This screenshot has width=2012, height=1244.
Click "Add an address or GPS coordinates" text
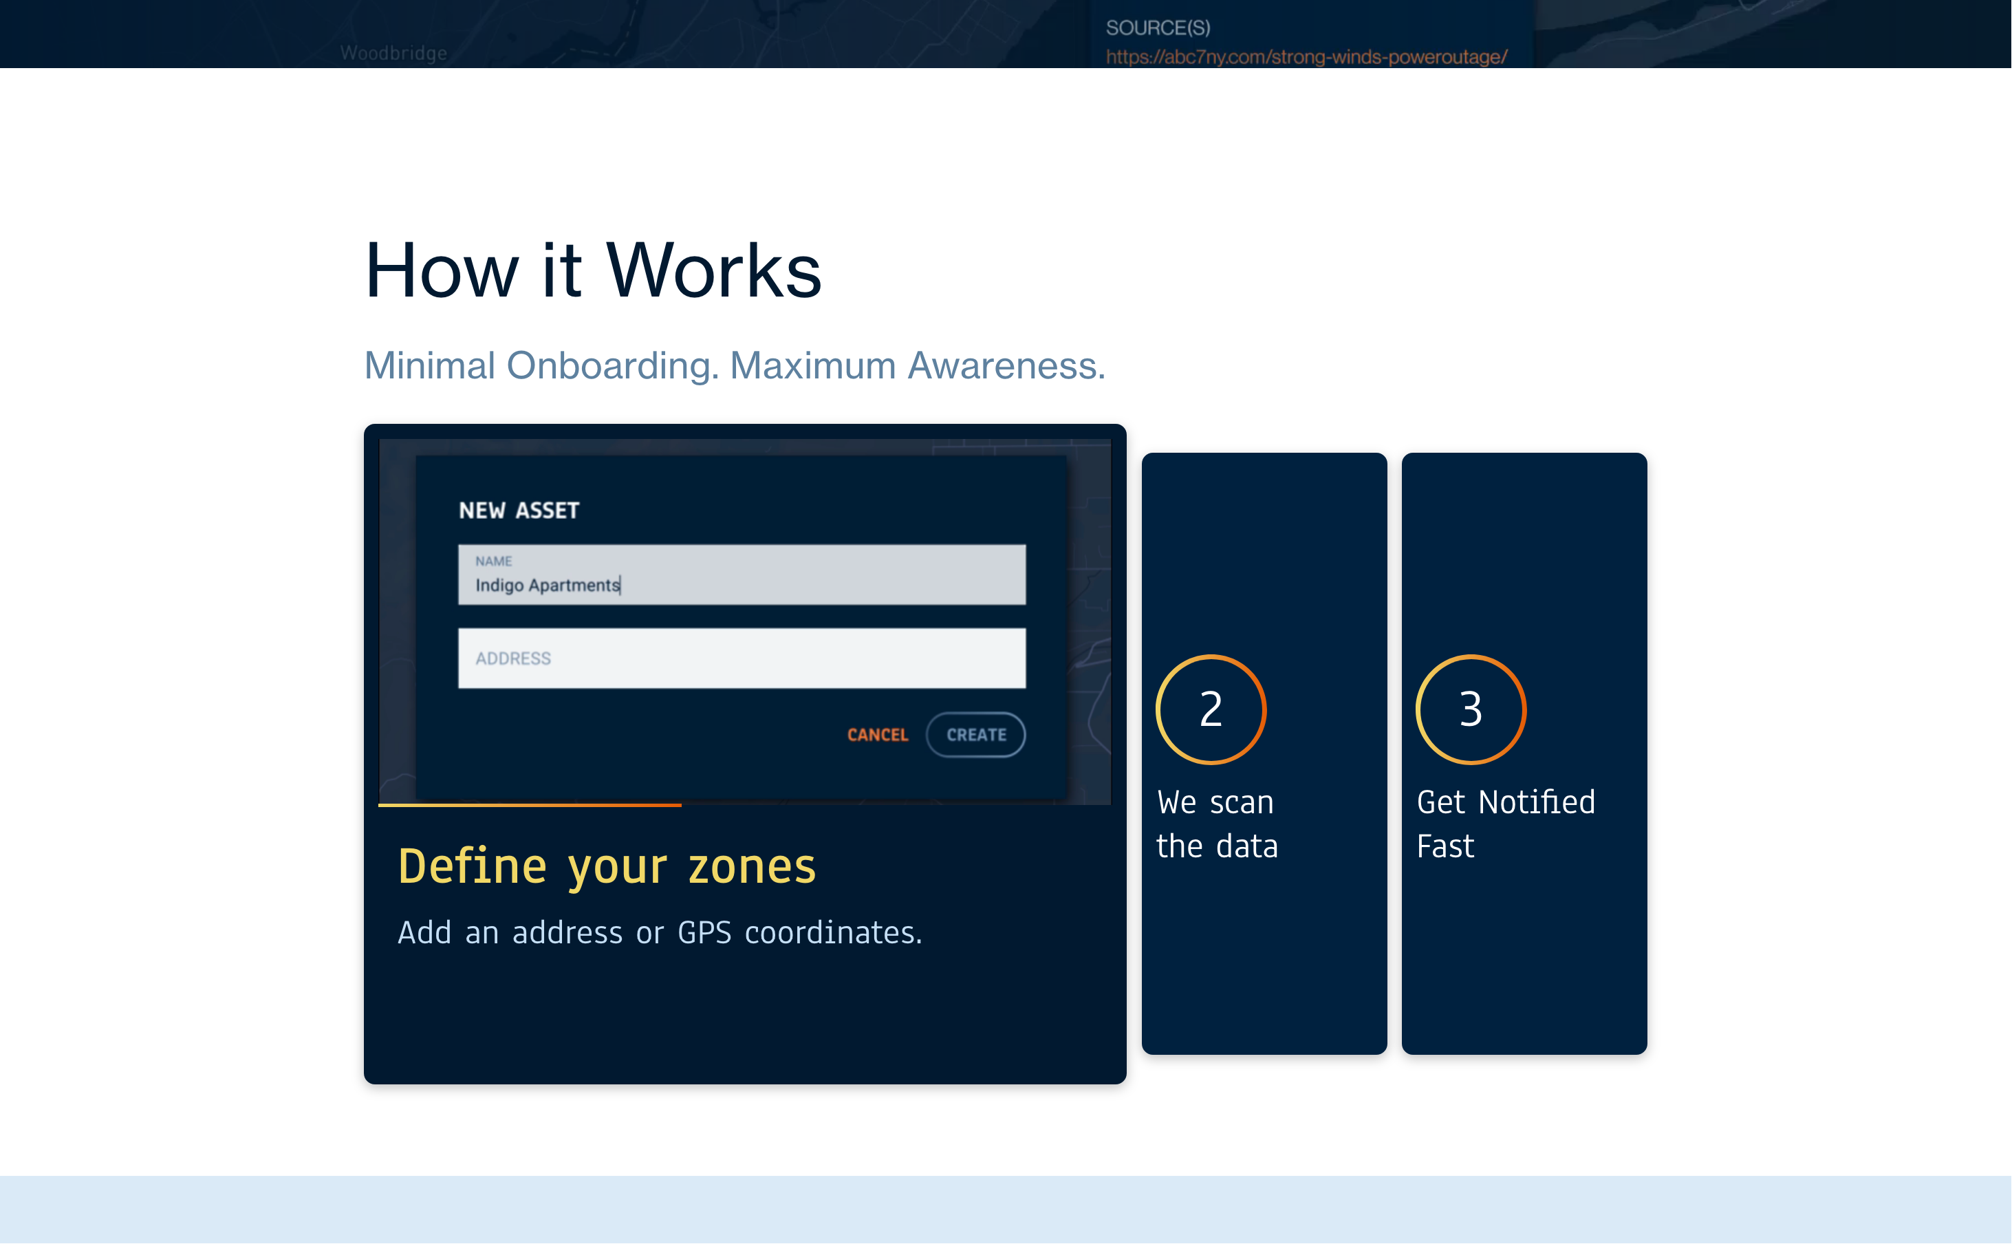tap(659, 932)
